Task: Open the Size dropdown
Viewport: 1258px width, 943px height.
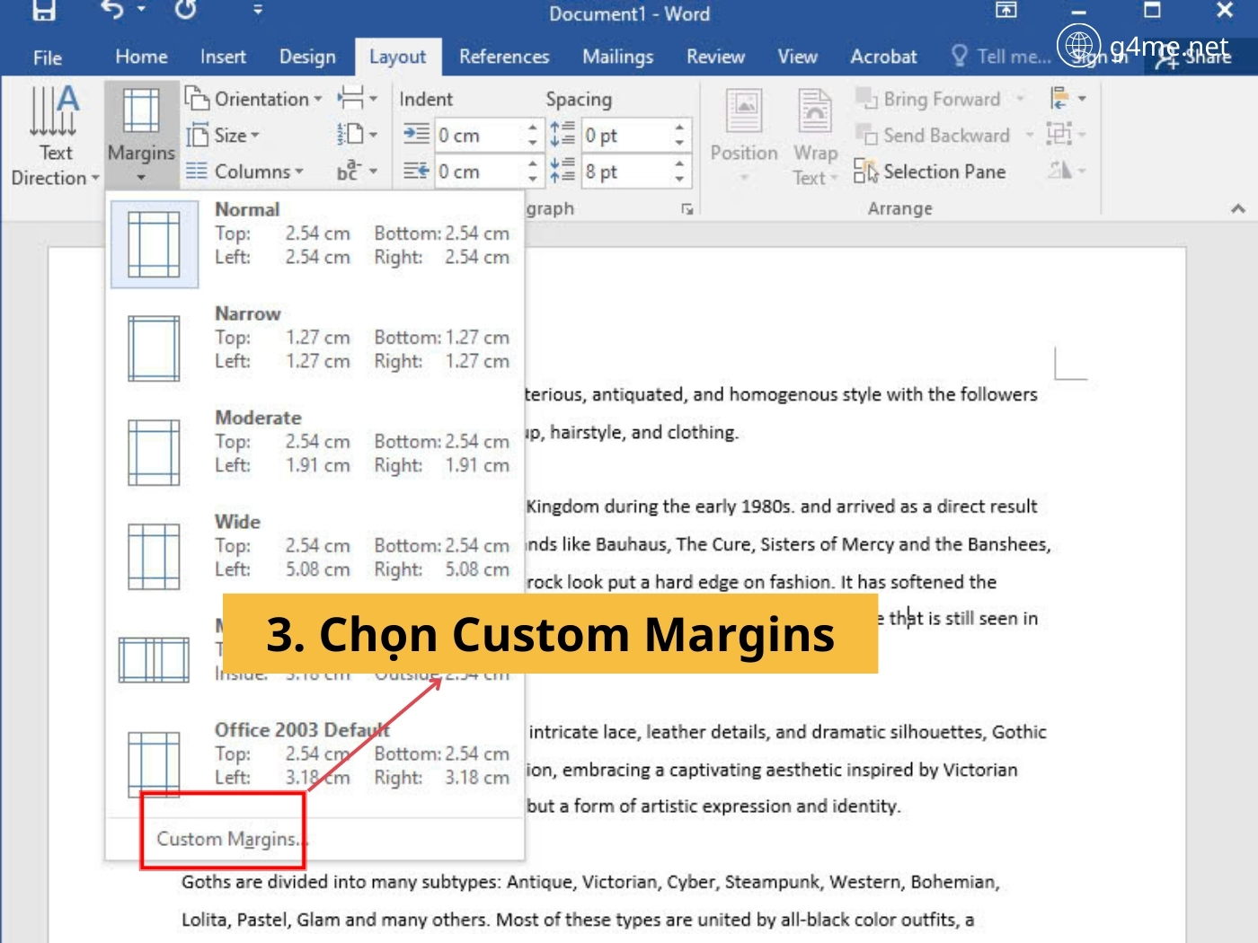Action: point(224,136)
